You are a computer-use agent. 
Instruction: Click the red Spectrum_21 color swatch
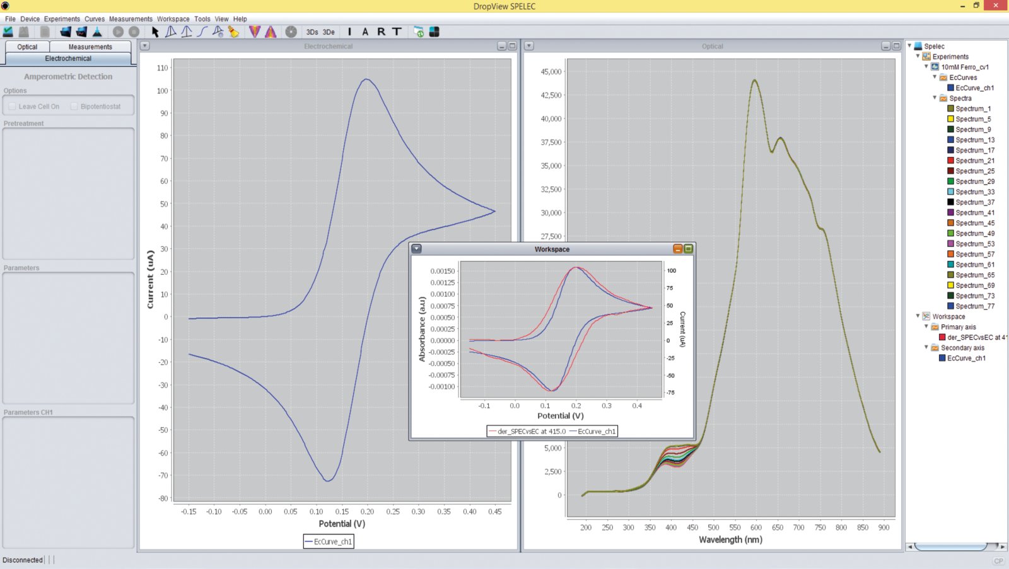coord(950,161)
